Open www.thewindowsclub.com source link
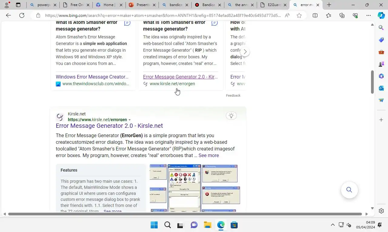This screenshot has width=388, height=232. [x=95, y=84]
